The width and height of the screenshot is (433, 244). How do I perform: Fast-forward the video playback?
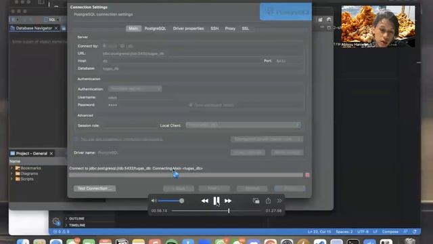point(228,201)
